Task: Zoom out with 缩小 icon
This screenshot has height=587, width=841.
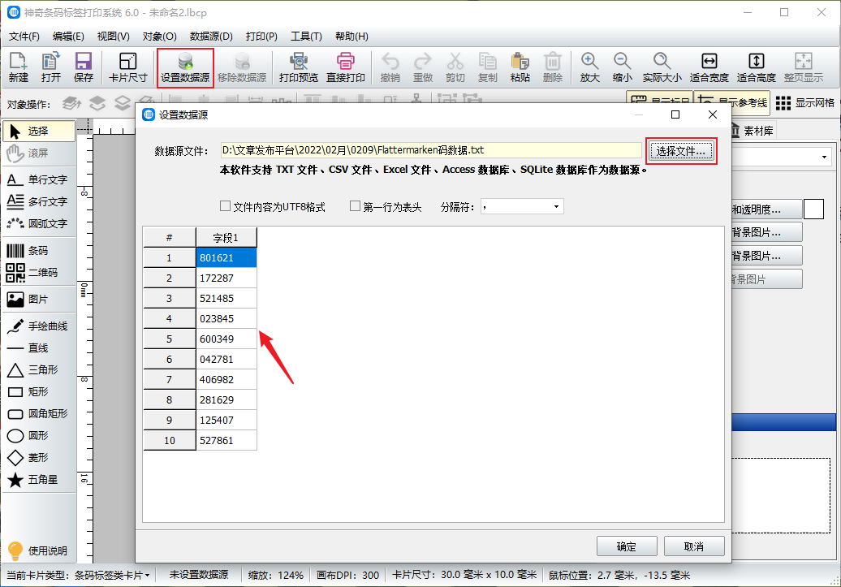Action: tap(622, 67)
